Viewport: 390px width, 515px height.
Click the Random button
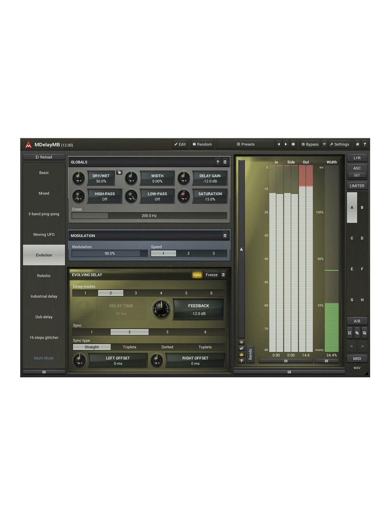[x=202, y=144]
